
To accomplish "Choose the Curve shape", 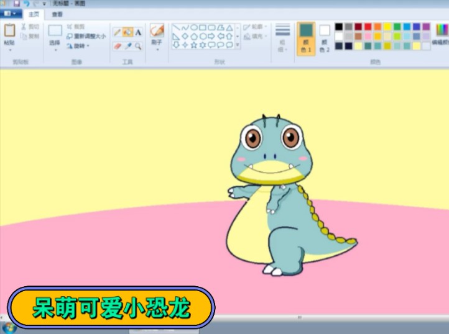I will pyautogui.click(x=185, y=27).
